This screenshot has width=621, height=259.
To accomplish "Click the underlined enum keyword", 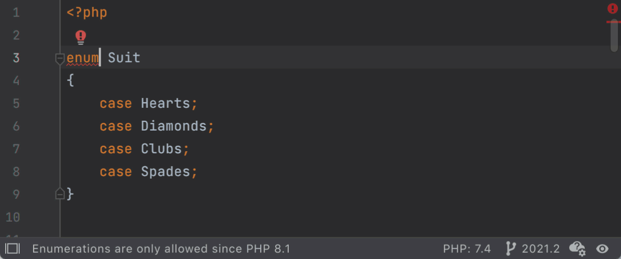I will coord(82,58).
